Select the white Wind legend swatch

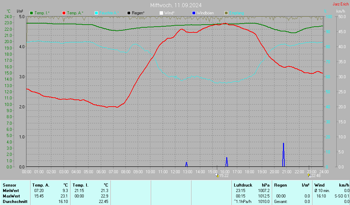coord(161,13)
